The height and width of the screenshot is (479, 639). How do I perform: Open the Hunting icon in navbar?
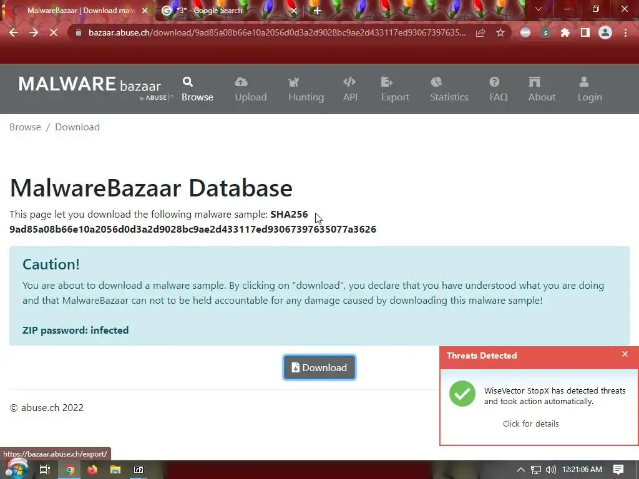tap(293, 82)
